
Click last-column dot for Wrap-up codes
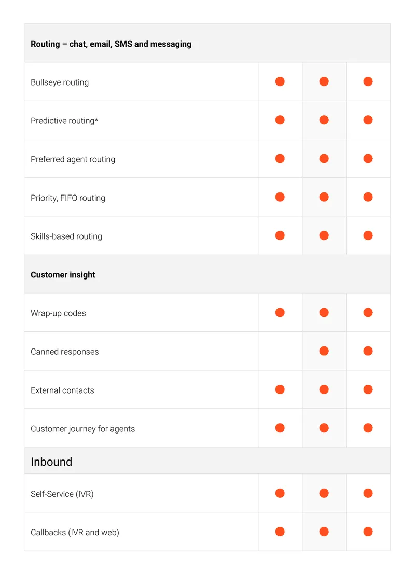[x=368, y=312]
